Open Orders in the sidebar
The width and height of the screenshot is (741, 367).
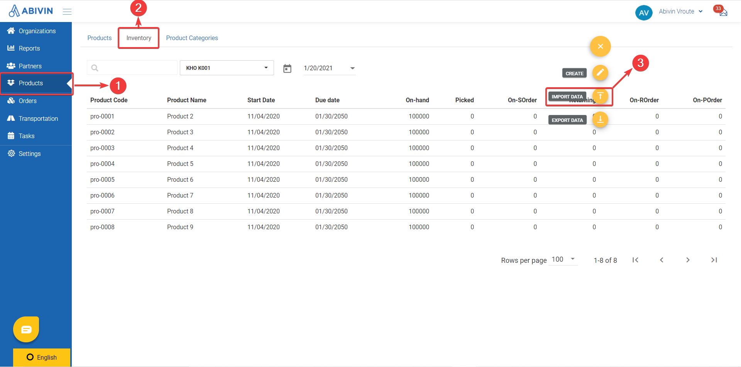point(36,101)
